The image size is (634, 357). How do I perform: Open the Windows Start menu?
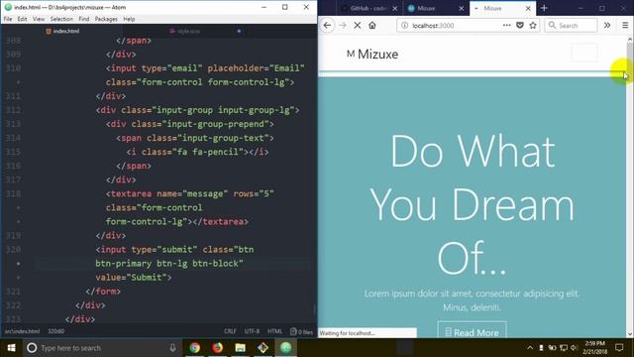point(11,348)
